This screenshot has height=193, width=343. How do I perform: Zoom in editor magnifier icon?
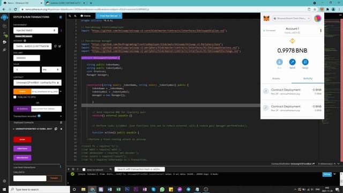point(75,16)
